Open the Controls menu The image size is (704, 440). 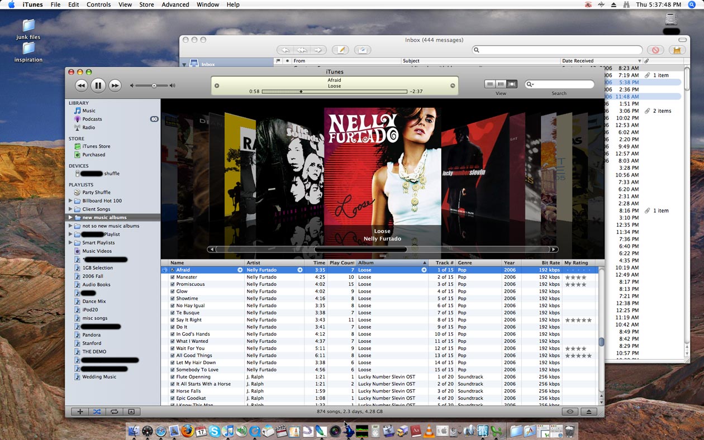[99, 4]
